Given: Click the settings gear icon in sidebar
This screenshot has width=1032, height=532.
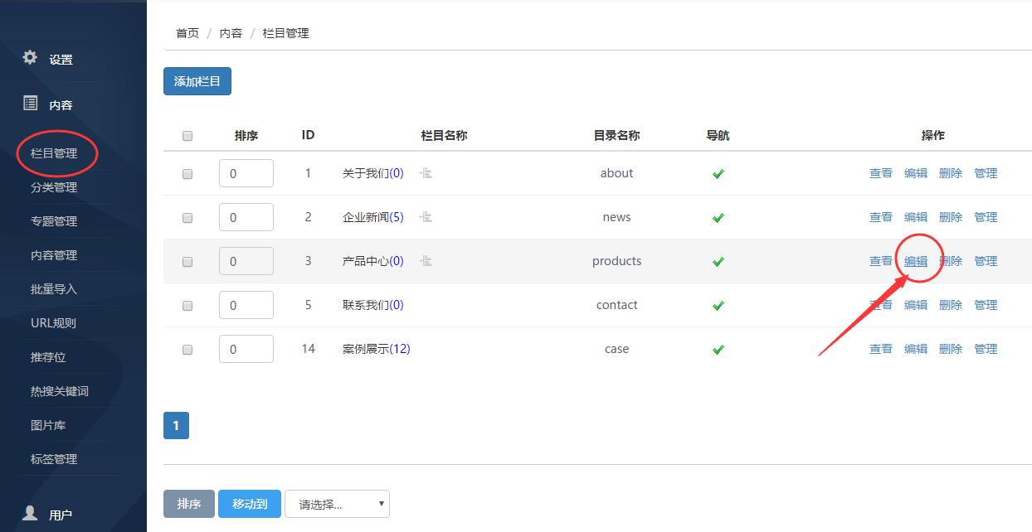Looking at the screenshot, I should click(30, 58).
